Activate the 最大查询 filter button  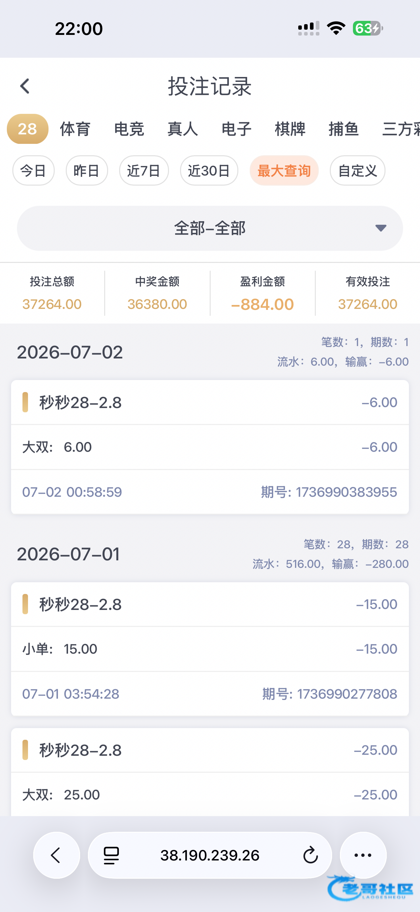(284, 171)
